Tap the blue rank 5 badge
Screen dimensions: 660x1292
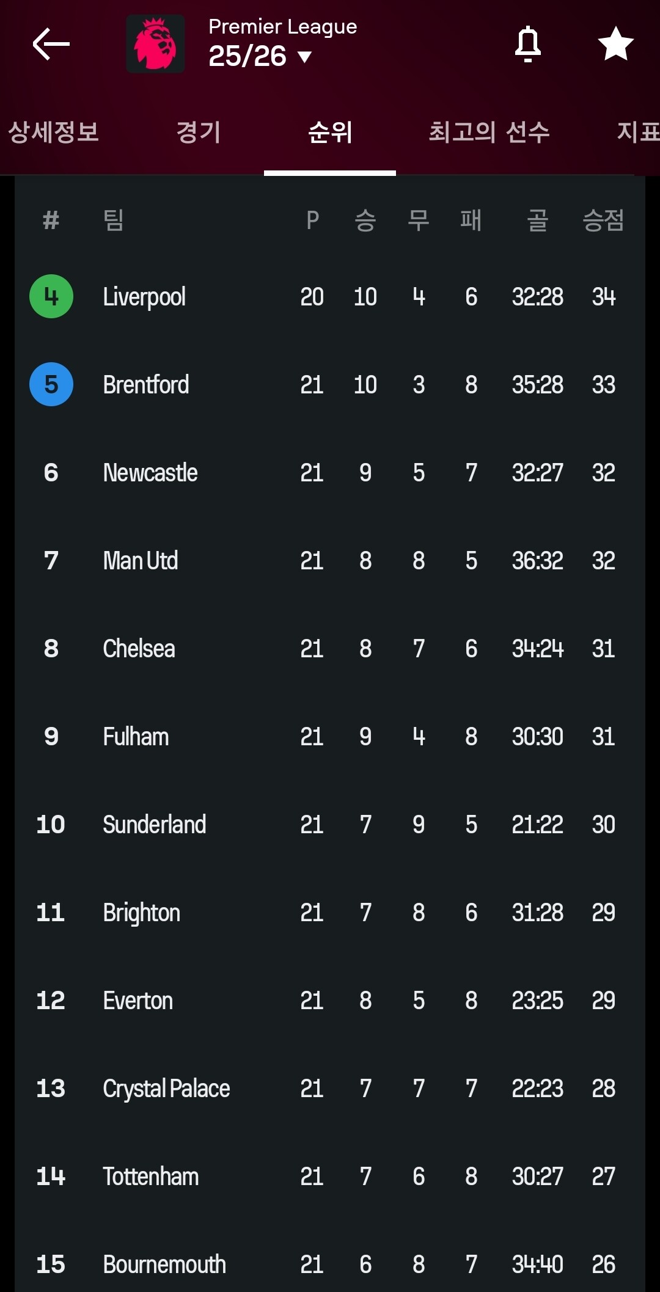click(x=51, y=385)
